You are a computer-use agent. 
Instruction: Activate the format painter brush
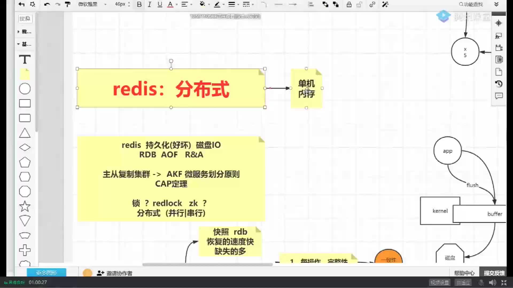pyautogui.click(x=68, y=4)
